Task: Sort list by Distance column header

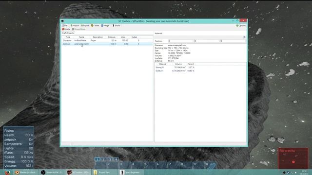Action: click(112, 37)
